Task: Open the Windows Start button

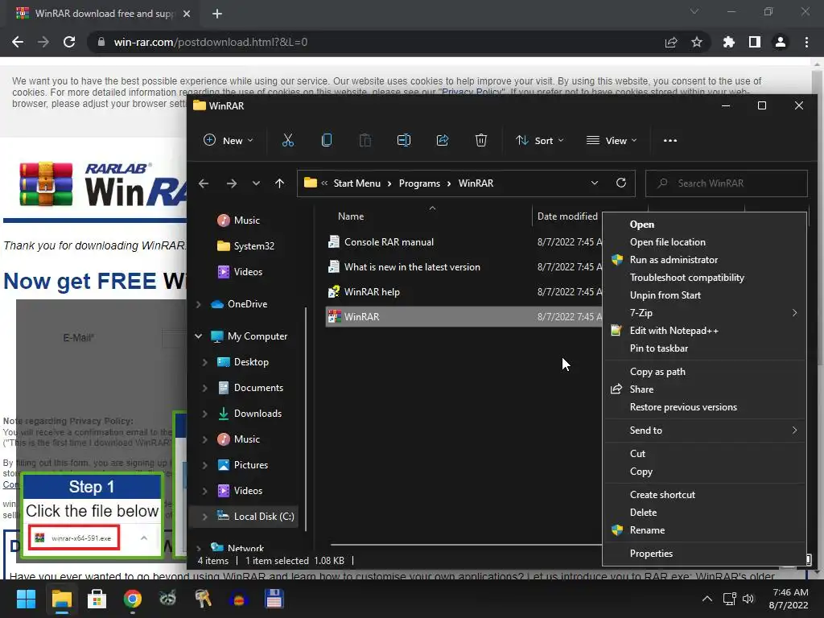Action: click(x=26, y=599)
